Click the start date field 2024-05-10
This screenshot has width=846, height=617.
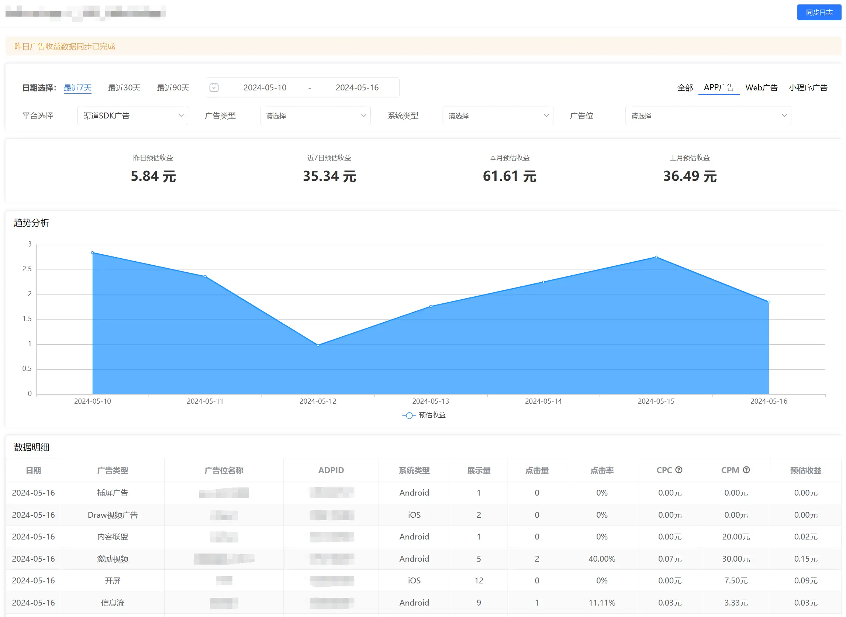pos(265,87)
